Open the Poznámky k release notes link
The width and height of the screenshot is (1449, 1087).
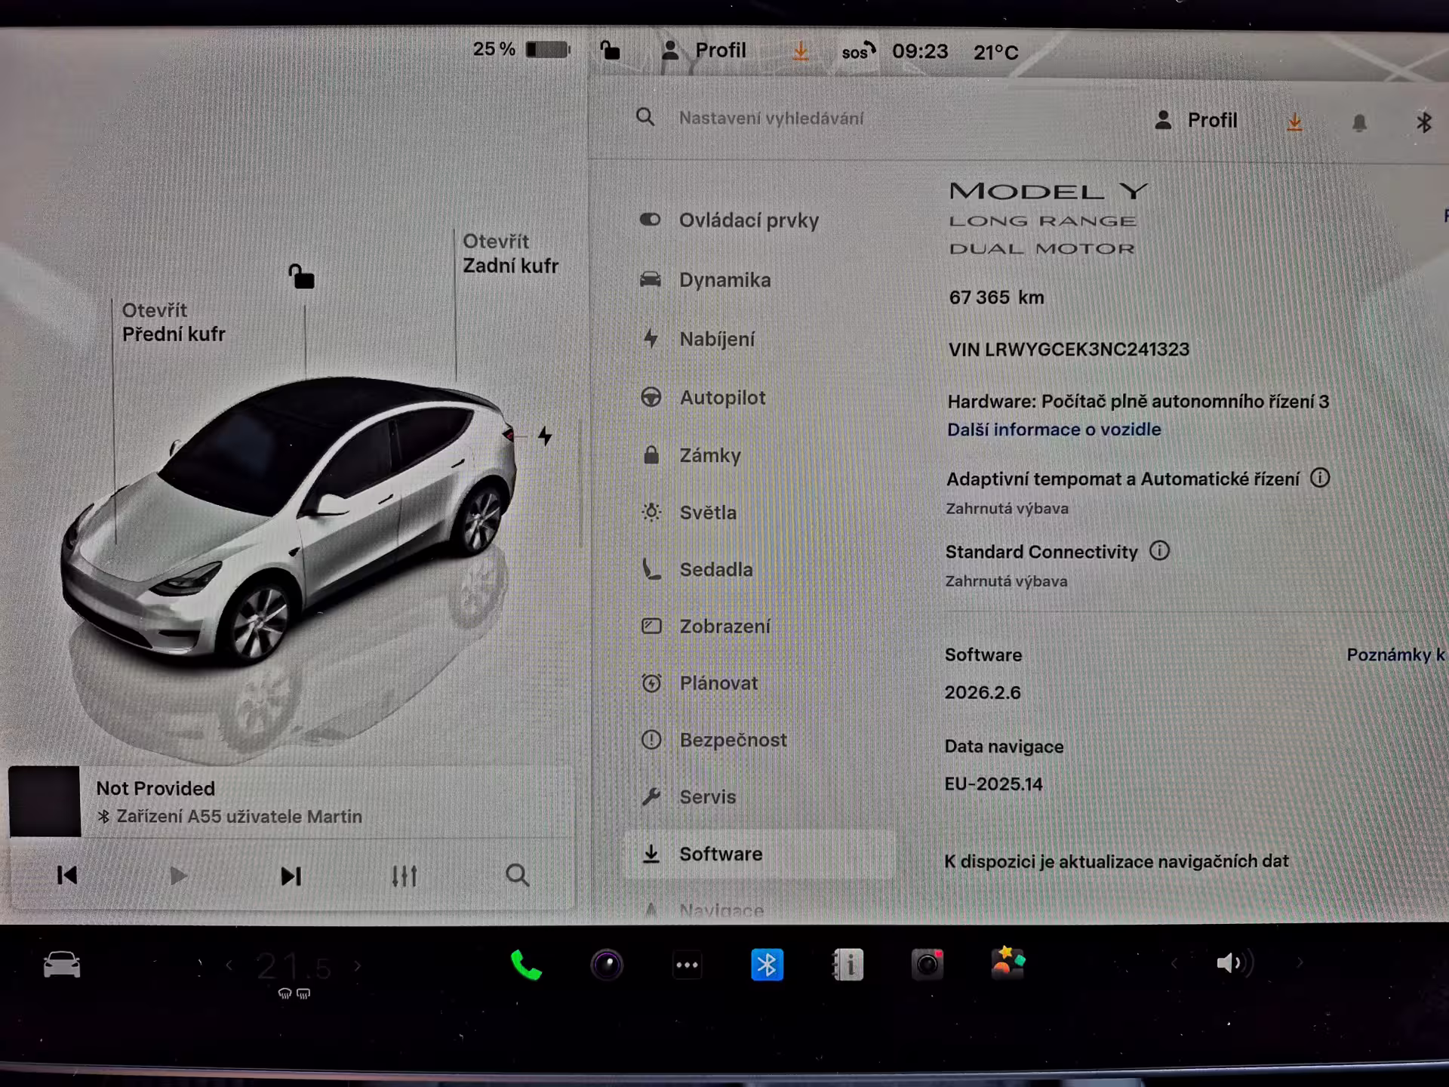(1396, 654)
